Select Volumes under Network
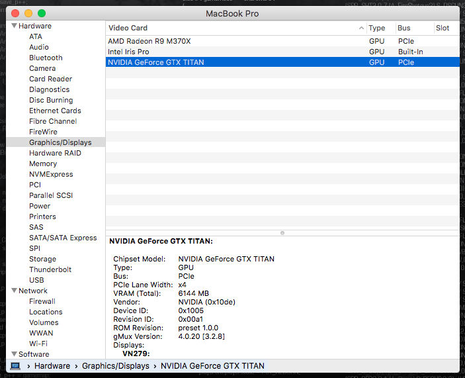465x378 pixels. (x=44, y=322)
